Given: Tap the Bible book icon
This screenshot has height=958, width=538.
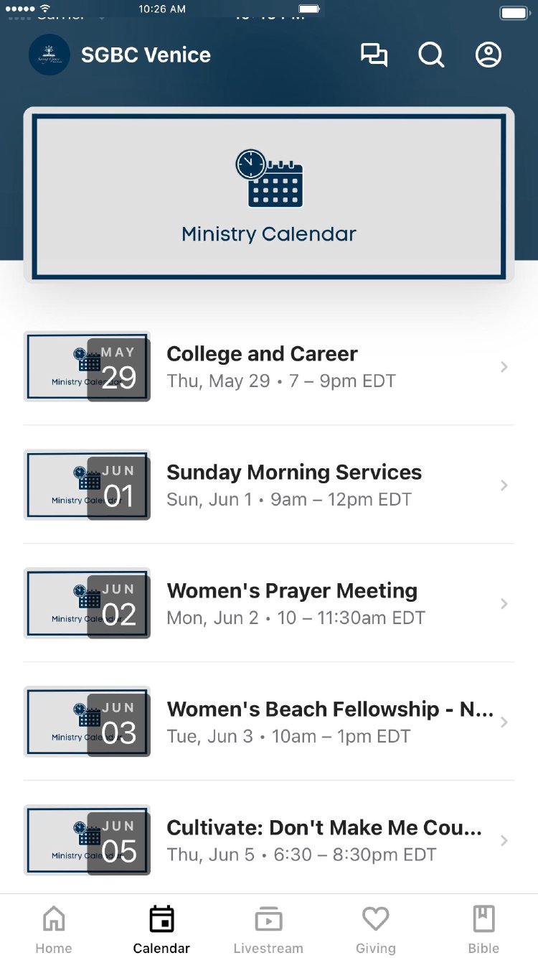Looking at the screenshot, I should (483, 919).
